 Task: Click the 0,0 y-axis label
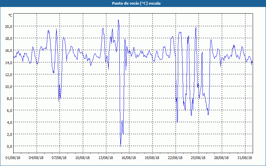click(x=10, y=146)
